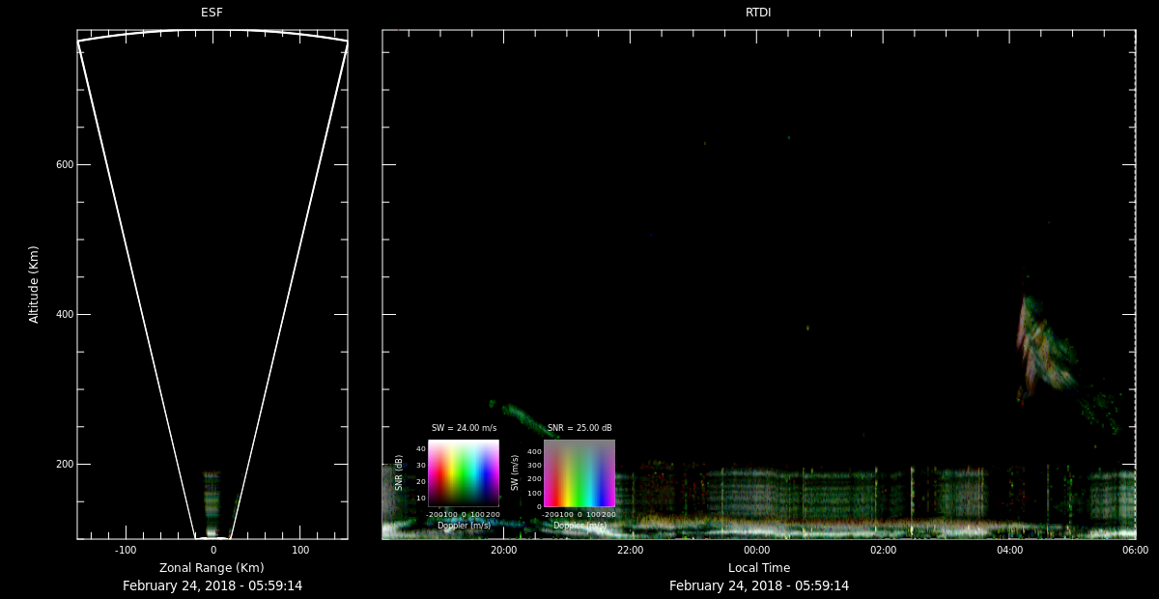The image size is (1159, 599).
Task: Click Doppler (m/s) label under SNR legend
Action: pos(464,526)
